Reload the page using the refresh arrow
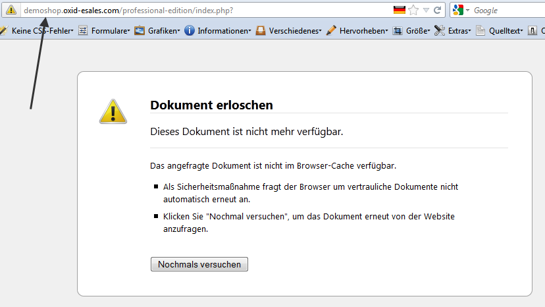 pyautogui.click(x=437, y=11)
